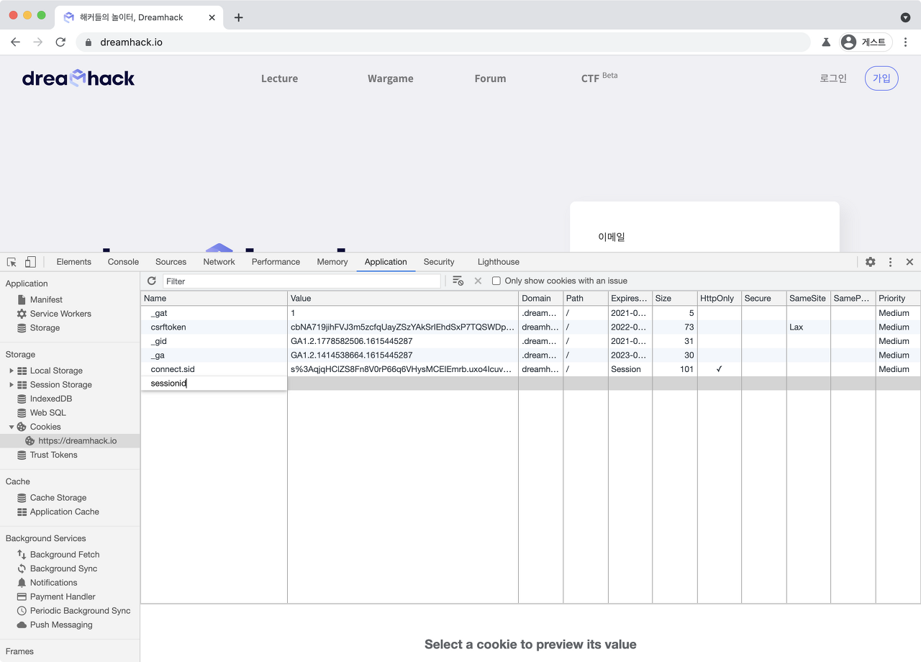The height and width of the screenshot is (662, 921).
Task: Open the Wargame page link
Action: [390, 78]
